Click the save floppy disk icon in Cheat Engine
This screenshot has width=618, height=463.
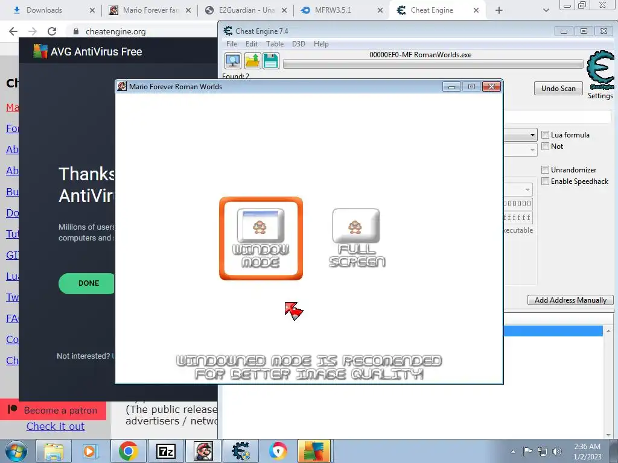pyautogui.click(x=271, y=61)
